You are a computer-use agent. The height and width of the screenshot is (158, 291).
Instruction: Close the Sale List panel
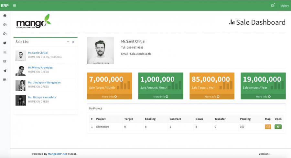tap(73, 42)
